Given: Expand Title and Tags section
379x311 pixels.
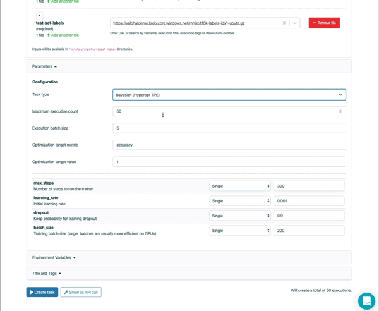Looking at the screenshot, I should [47, 274].
